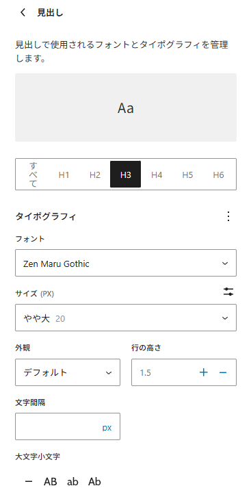Image resolution: width=251 pixels, height=499 pixels.
Task: Decrease line height with minus icon
Action: click(x=223, y=372)
